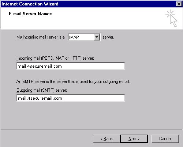Click the 'E-mail Server Names' heading
183x147 pixels.
[30, 14]
